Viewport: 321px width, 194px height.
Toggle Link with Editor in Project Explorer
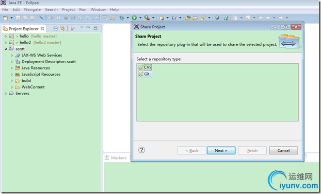[62, 29]
